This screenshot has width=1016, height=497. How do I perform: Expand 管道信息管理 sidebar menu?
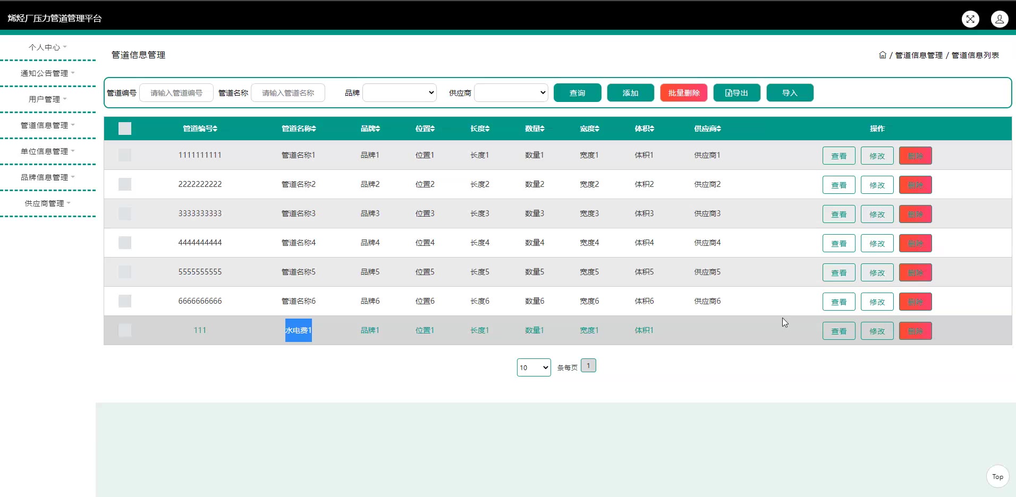point(47,125)
